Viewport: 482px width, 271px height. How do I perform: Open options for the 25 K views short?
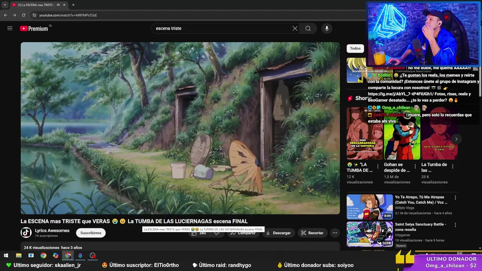point(452,166)
